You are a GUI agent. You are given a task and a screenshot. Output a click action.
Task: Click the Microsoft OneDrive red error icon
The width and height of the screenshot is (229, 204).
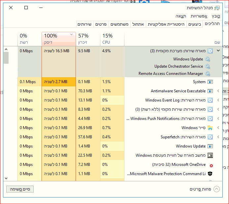(211, 166)
